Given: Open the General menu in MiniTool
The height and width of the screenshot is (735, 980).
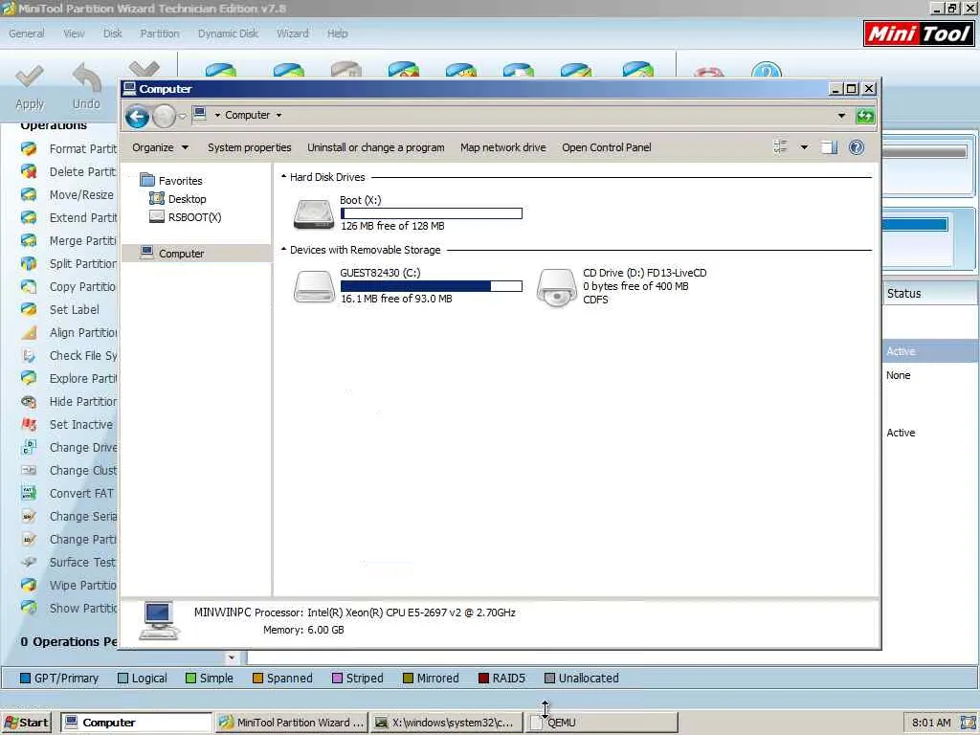Looking at the screenshot, I should click(x=26, y=33).
